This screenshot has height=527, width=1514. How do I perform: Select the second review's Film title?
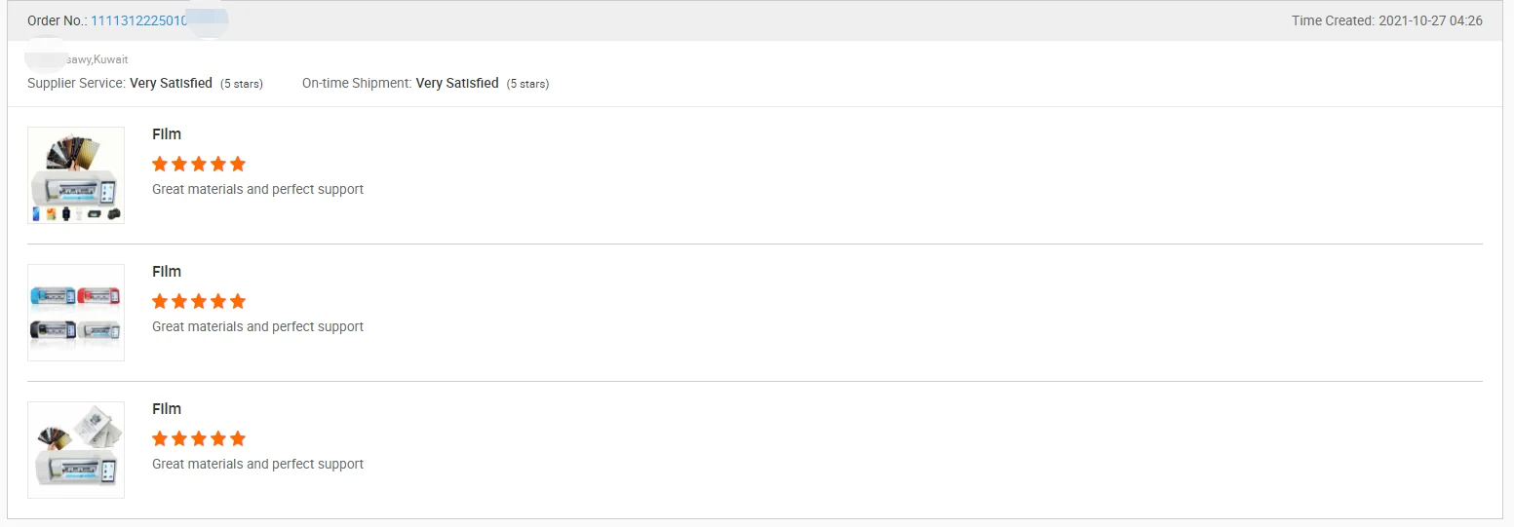pos(167,272)
